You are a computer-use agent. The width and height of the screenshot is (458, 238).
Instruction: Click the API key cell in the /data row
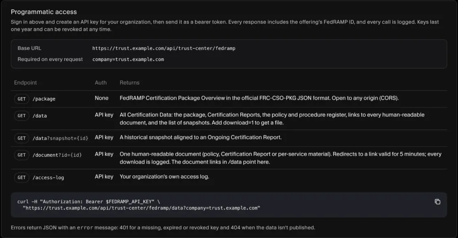point(104,115)
